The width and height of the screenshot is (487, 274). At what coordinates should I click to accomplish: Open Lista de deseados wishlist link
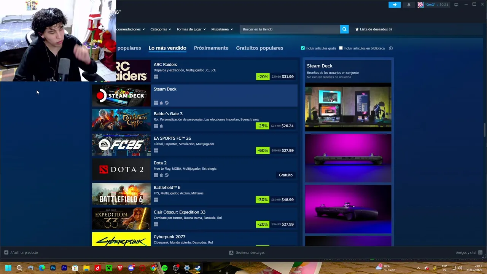(x=374, y=29)
